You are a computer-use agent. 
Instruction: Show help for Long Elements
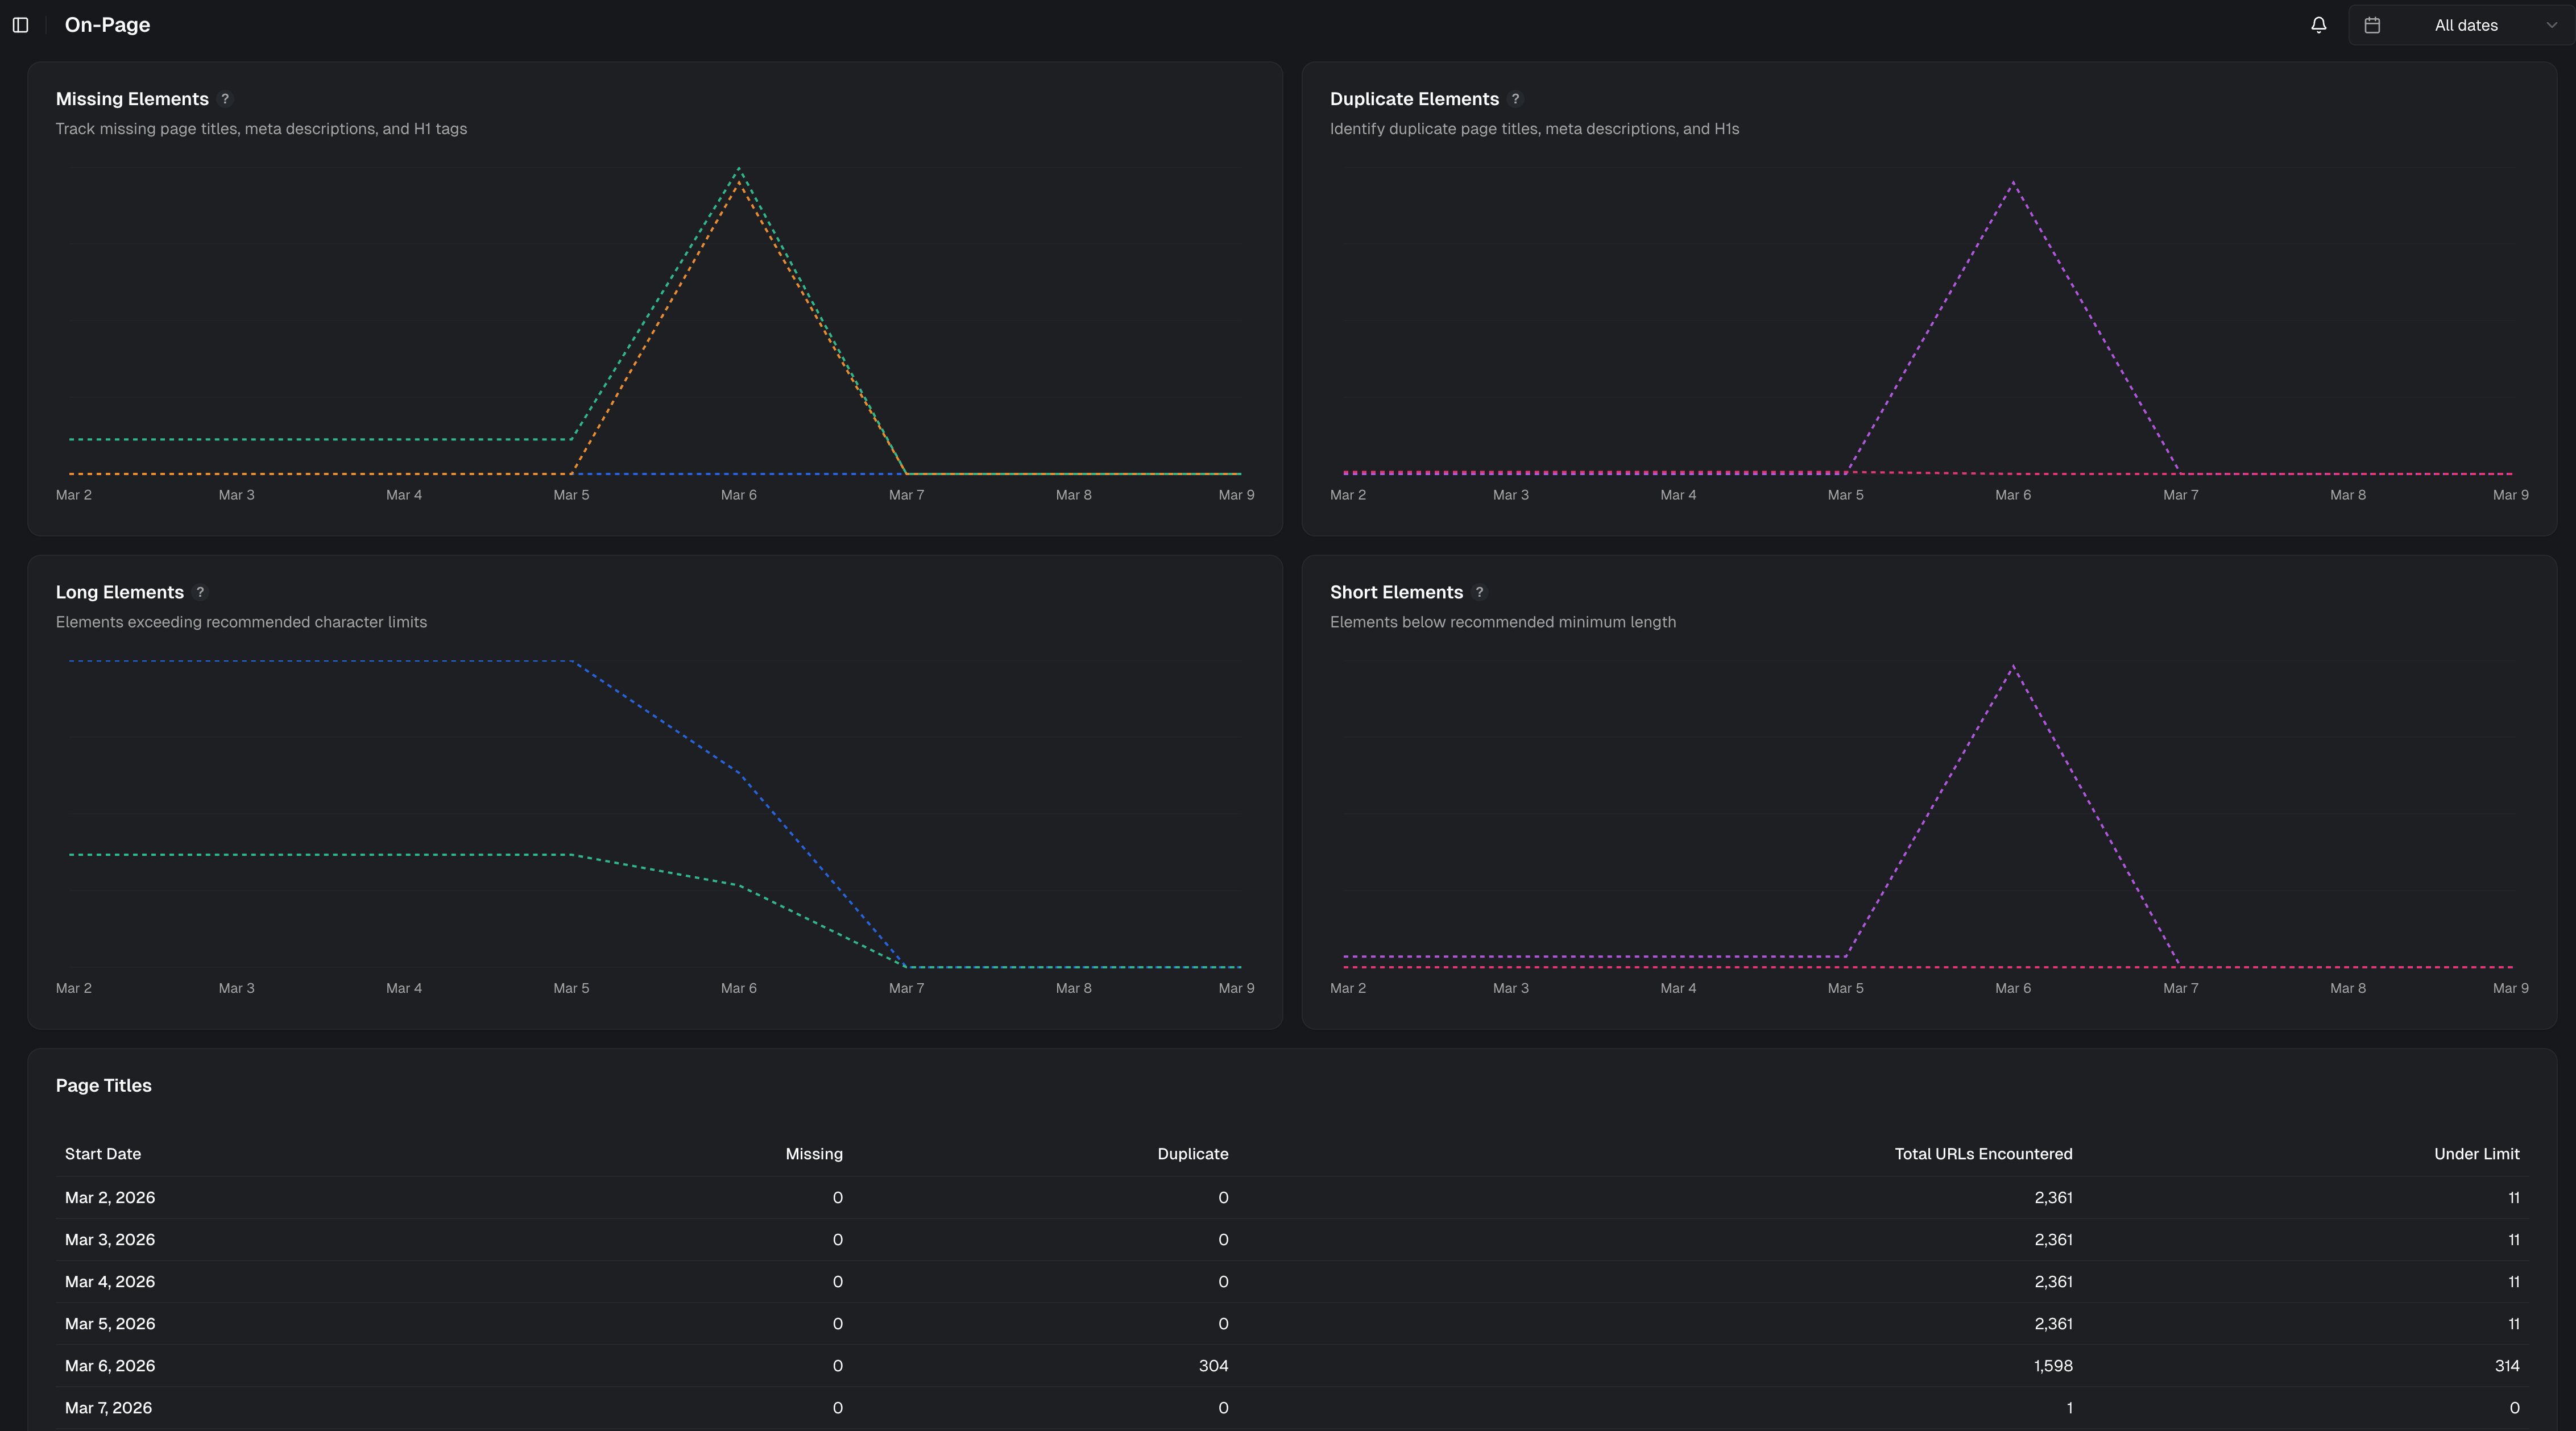(x=200, y=593)
